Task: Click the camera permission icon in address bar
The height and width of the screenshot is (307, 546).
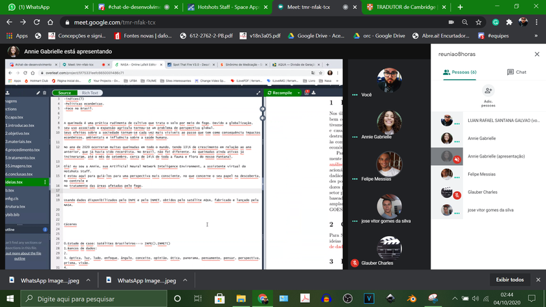Action: pos(451,23)
